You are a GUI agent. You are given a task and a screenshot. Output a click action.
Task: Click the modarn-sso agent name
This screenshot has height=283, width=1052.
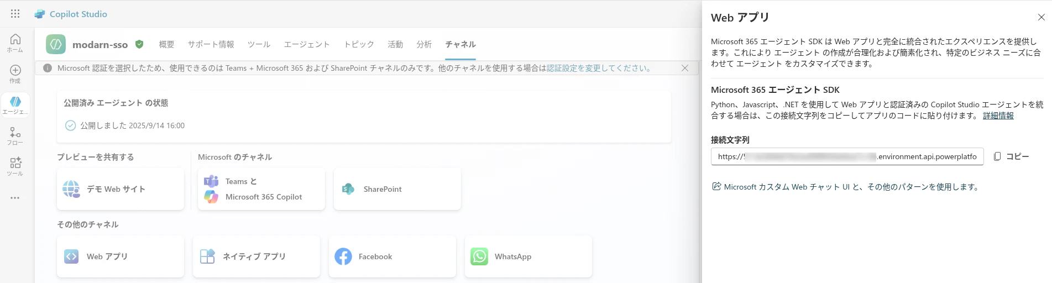[100, 45]
